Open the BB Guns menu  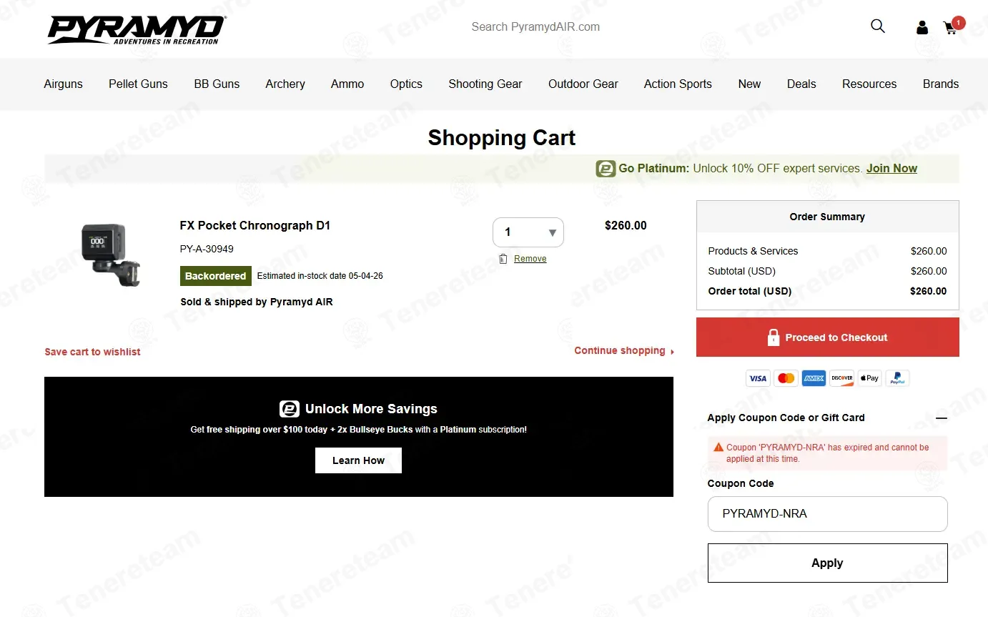[x=217, y=84]
